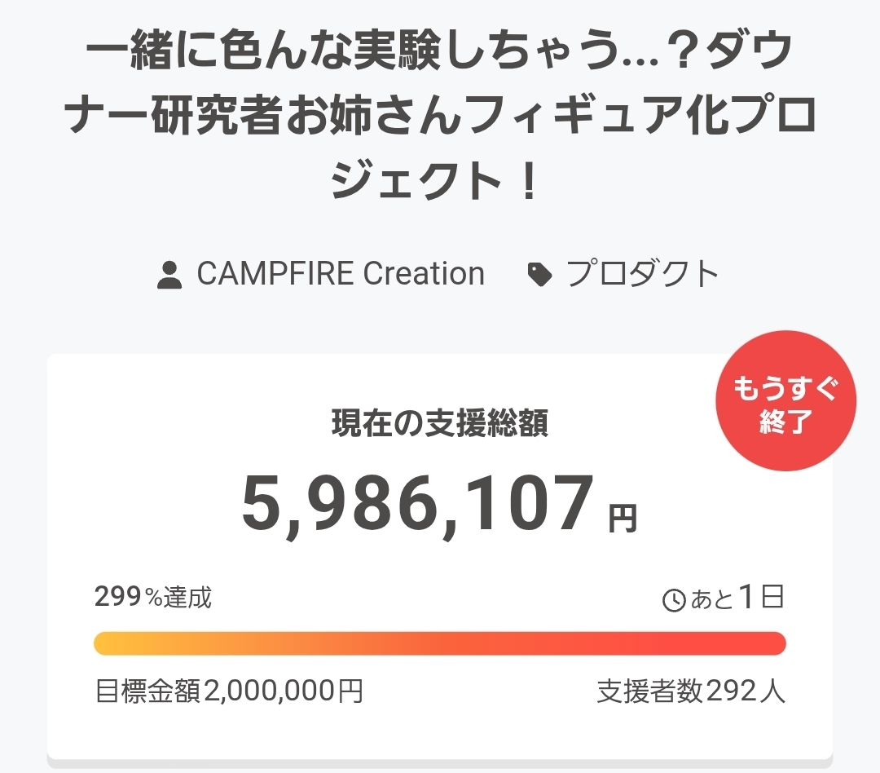This screenshot has height=773, width=880.
Task: Click the 達成 text near percentage
Action: (188, 598)
